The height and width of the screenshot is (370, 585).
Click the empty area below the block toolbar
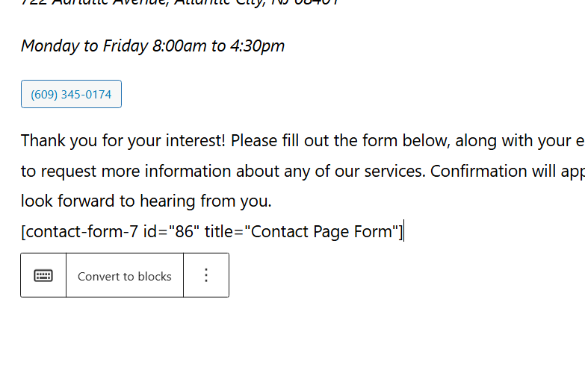click(x=293, y=333)
